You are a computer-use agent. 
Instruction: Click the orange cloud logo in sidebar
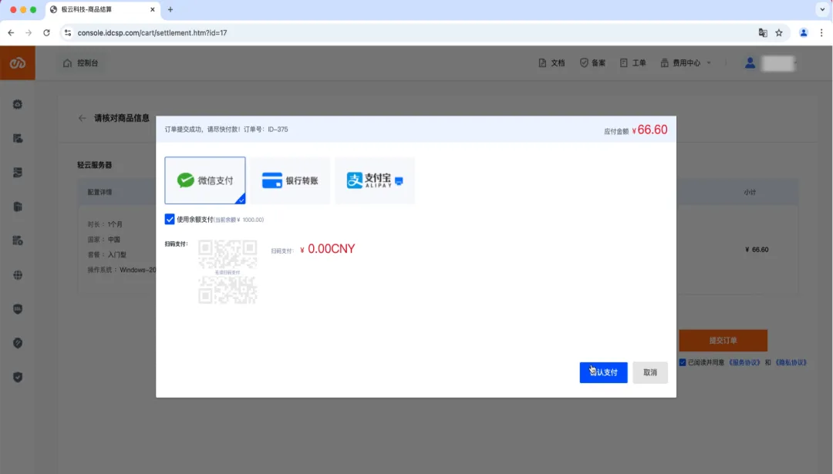click(x=18, y=63)
